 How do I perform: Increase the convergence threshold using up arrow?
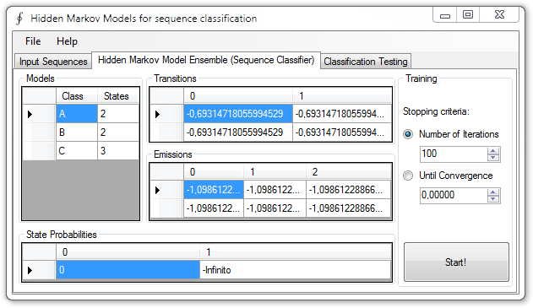pos(493,192)
